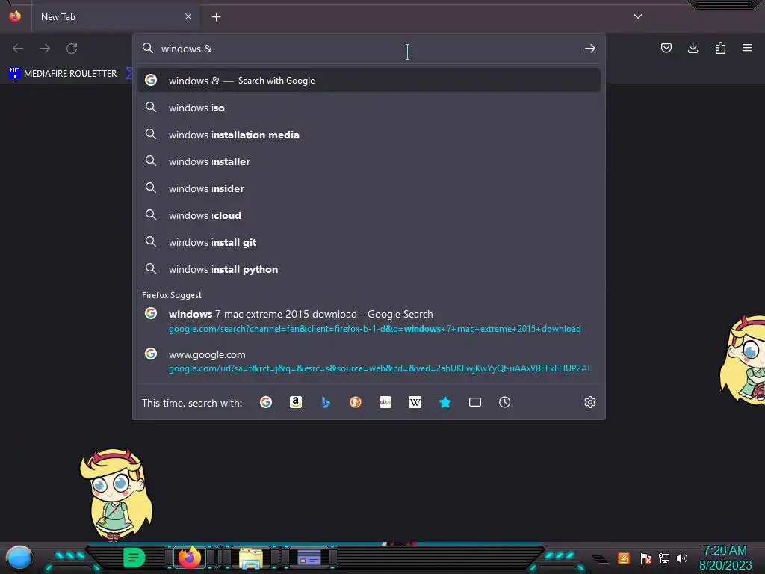Search this time with Amazon
The image size is (765, 574).
coord(296,402)
